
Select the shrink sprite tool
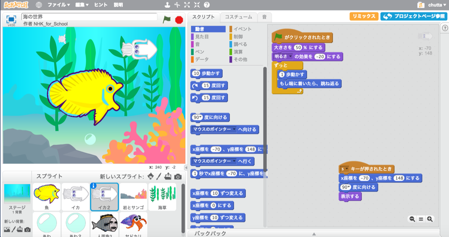click(197, 5)
